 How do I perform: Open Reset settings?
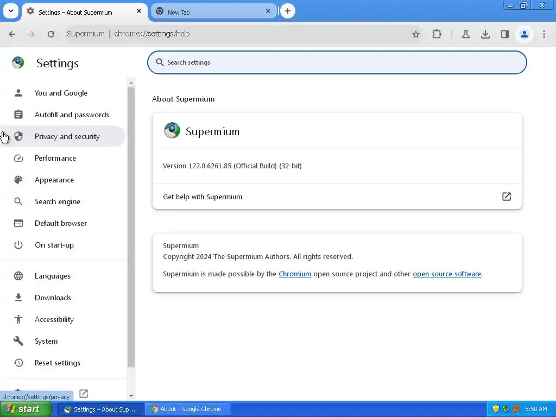click(x=62, y=363)
